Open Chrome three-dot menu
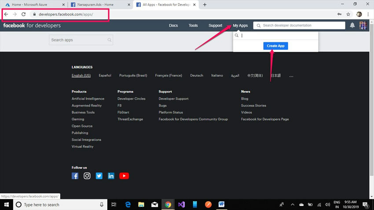 (x=368, y=15)
